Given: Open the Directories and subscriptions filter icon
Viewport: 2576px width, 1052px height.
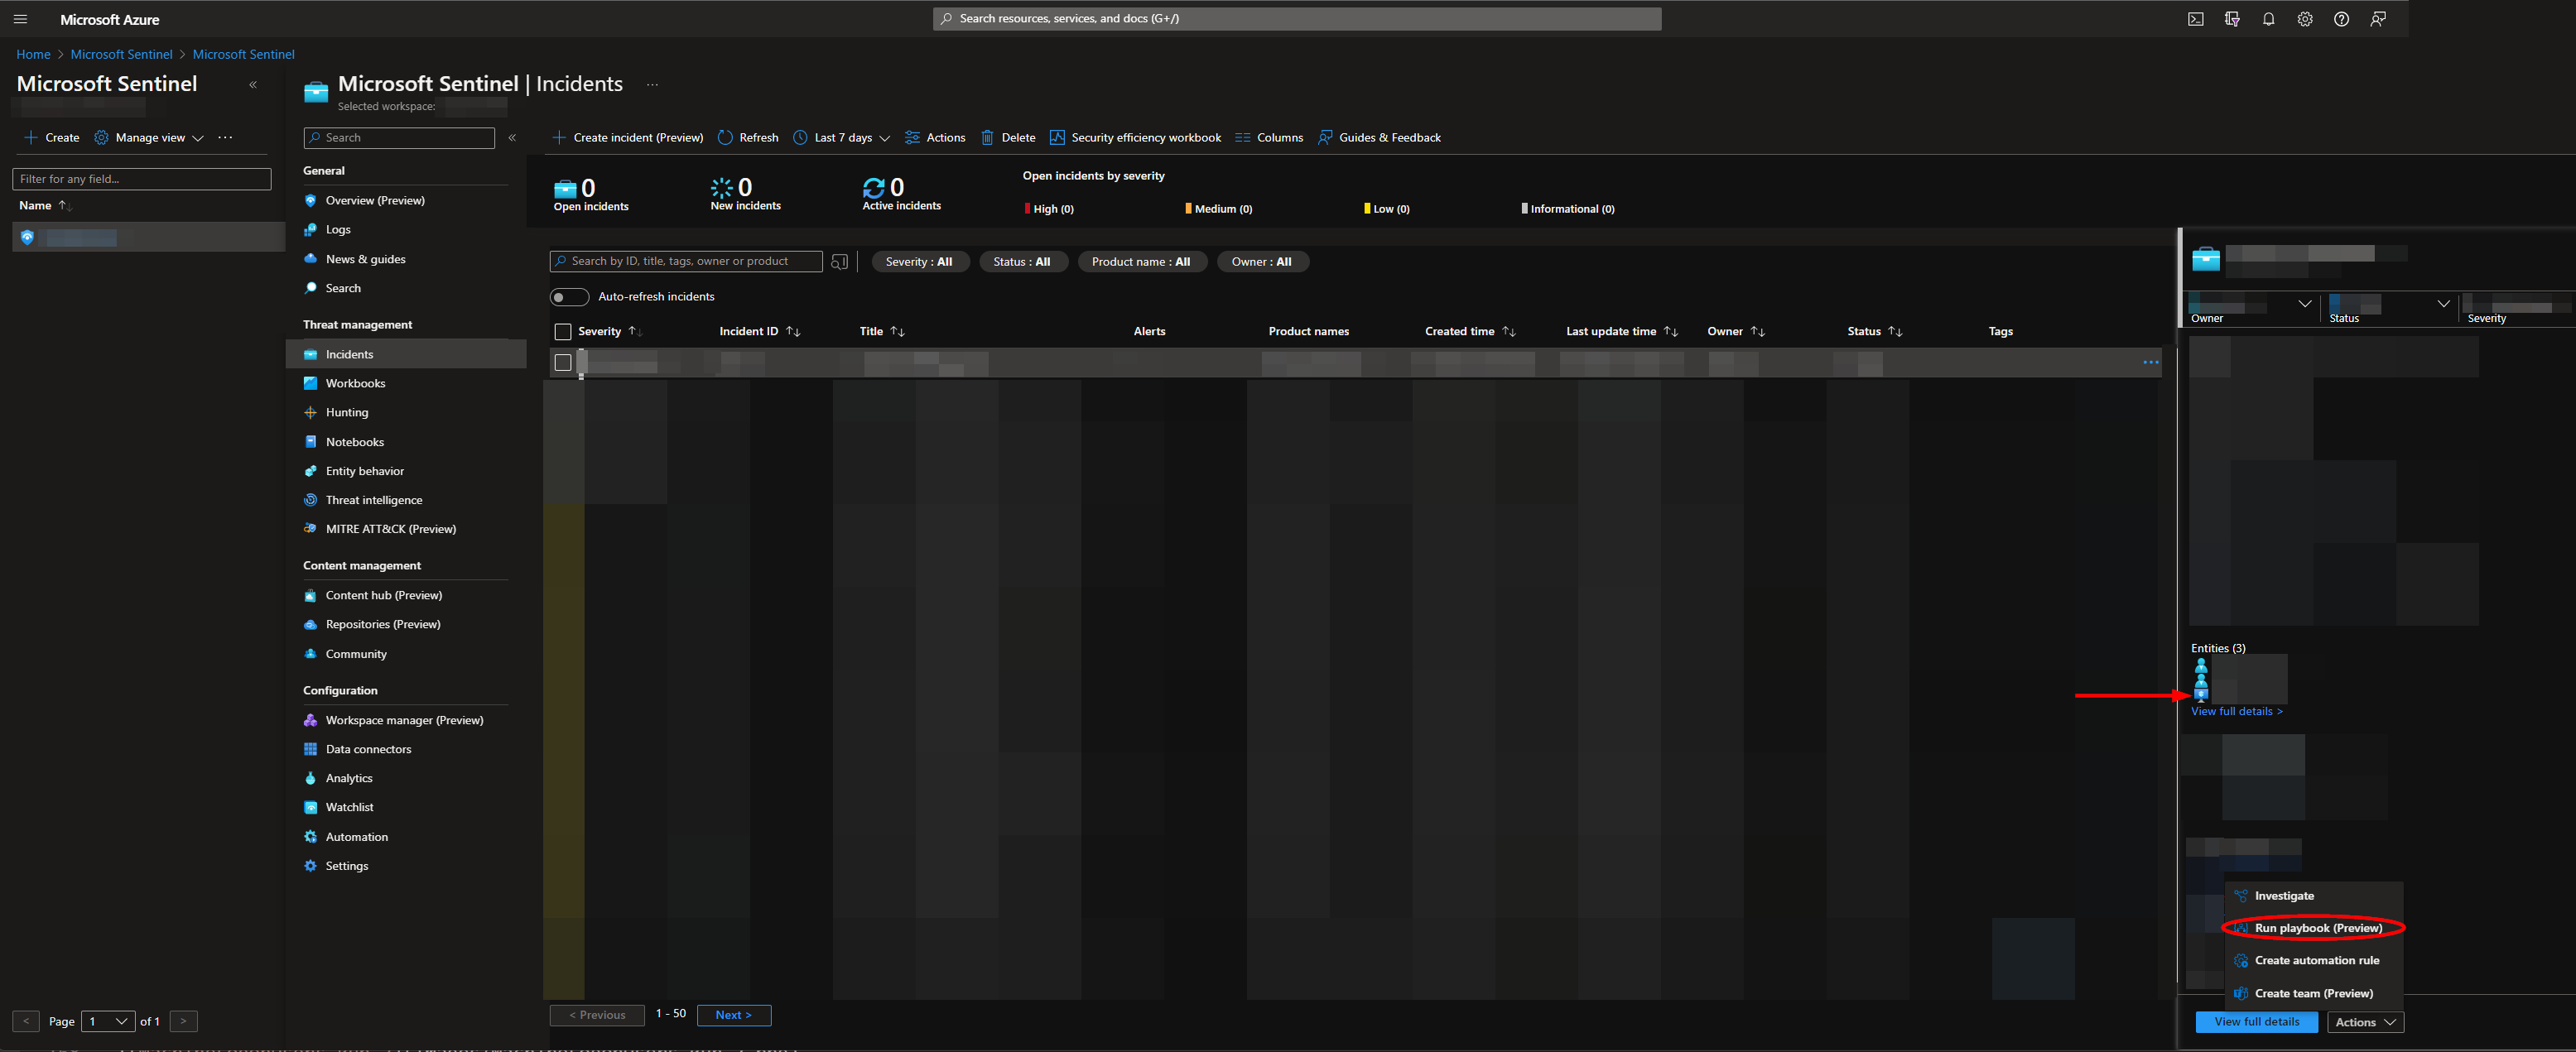Looking at the screenshot, I should 2232,19.
